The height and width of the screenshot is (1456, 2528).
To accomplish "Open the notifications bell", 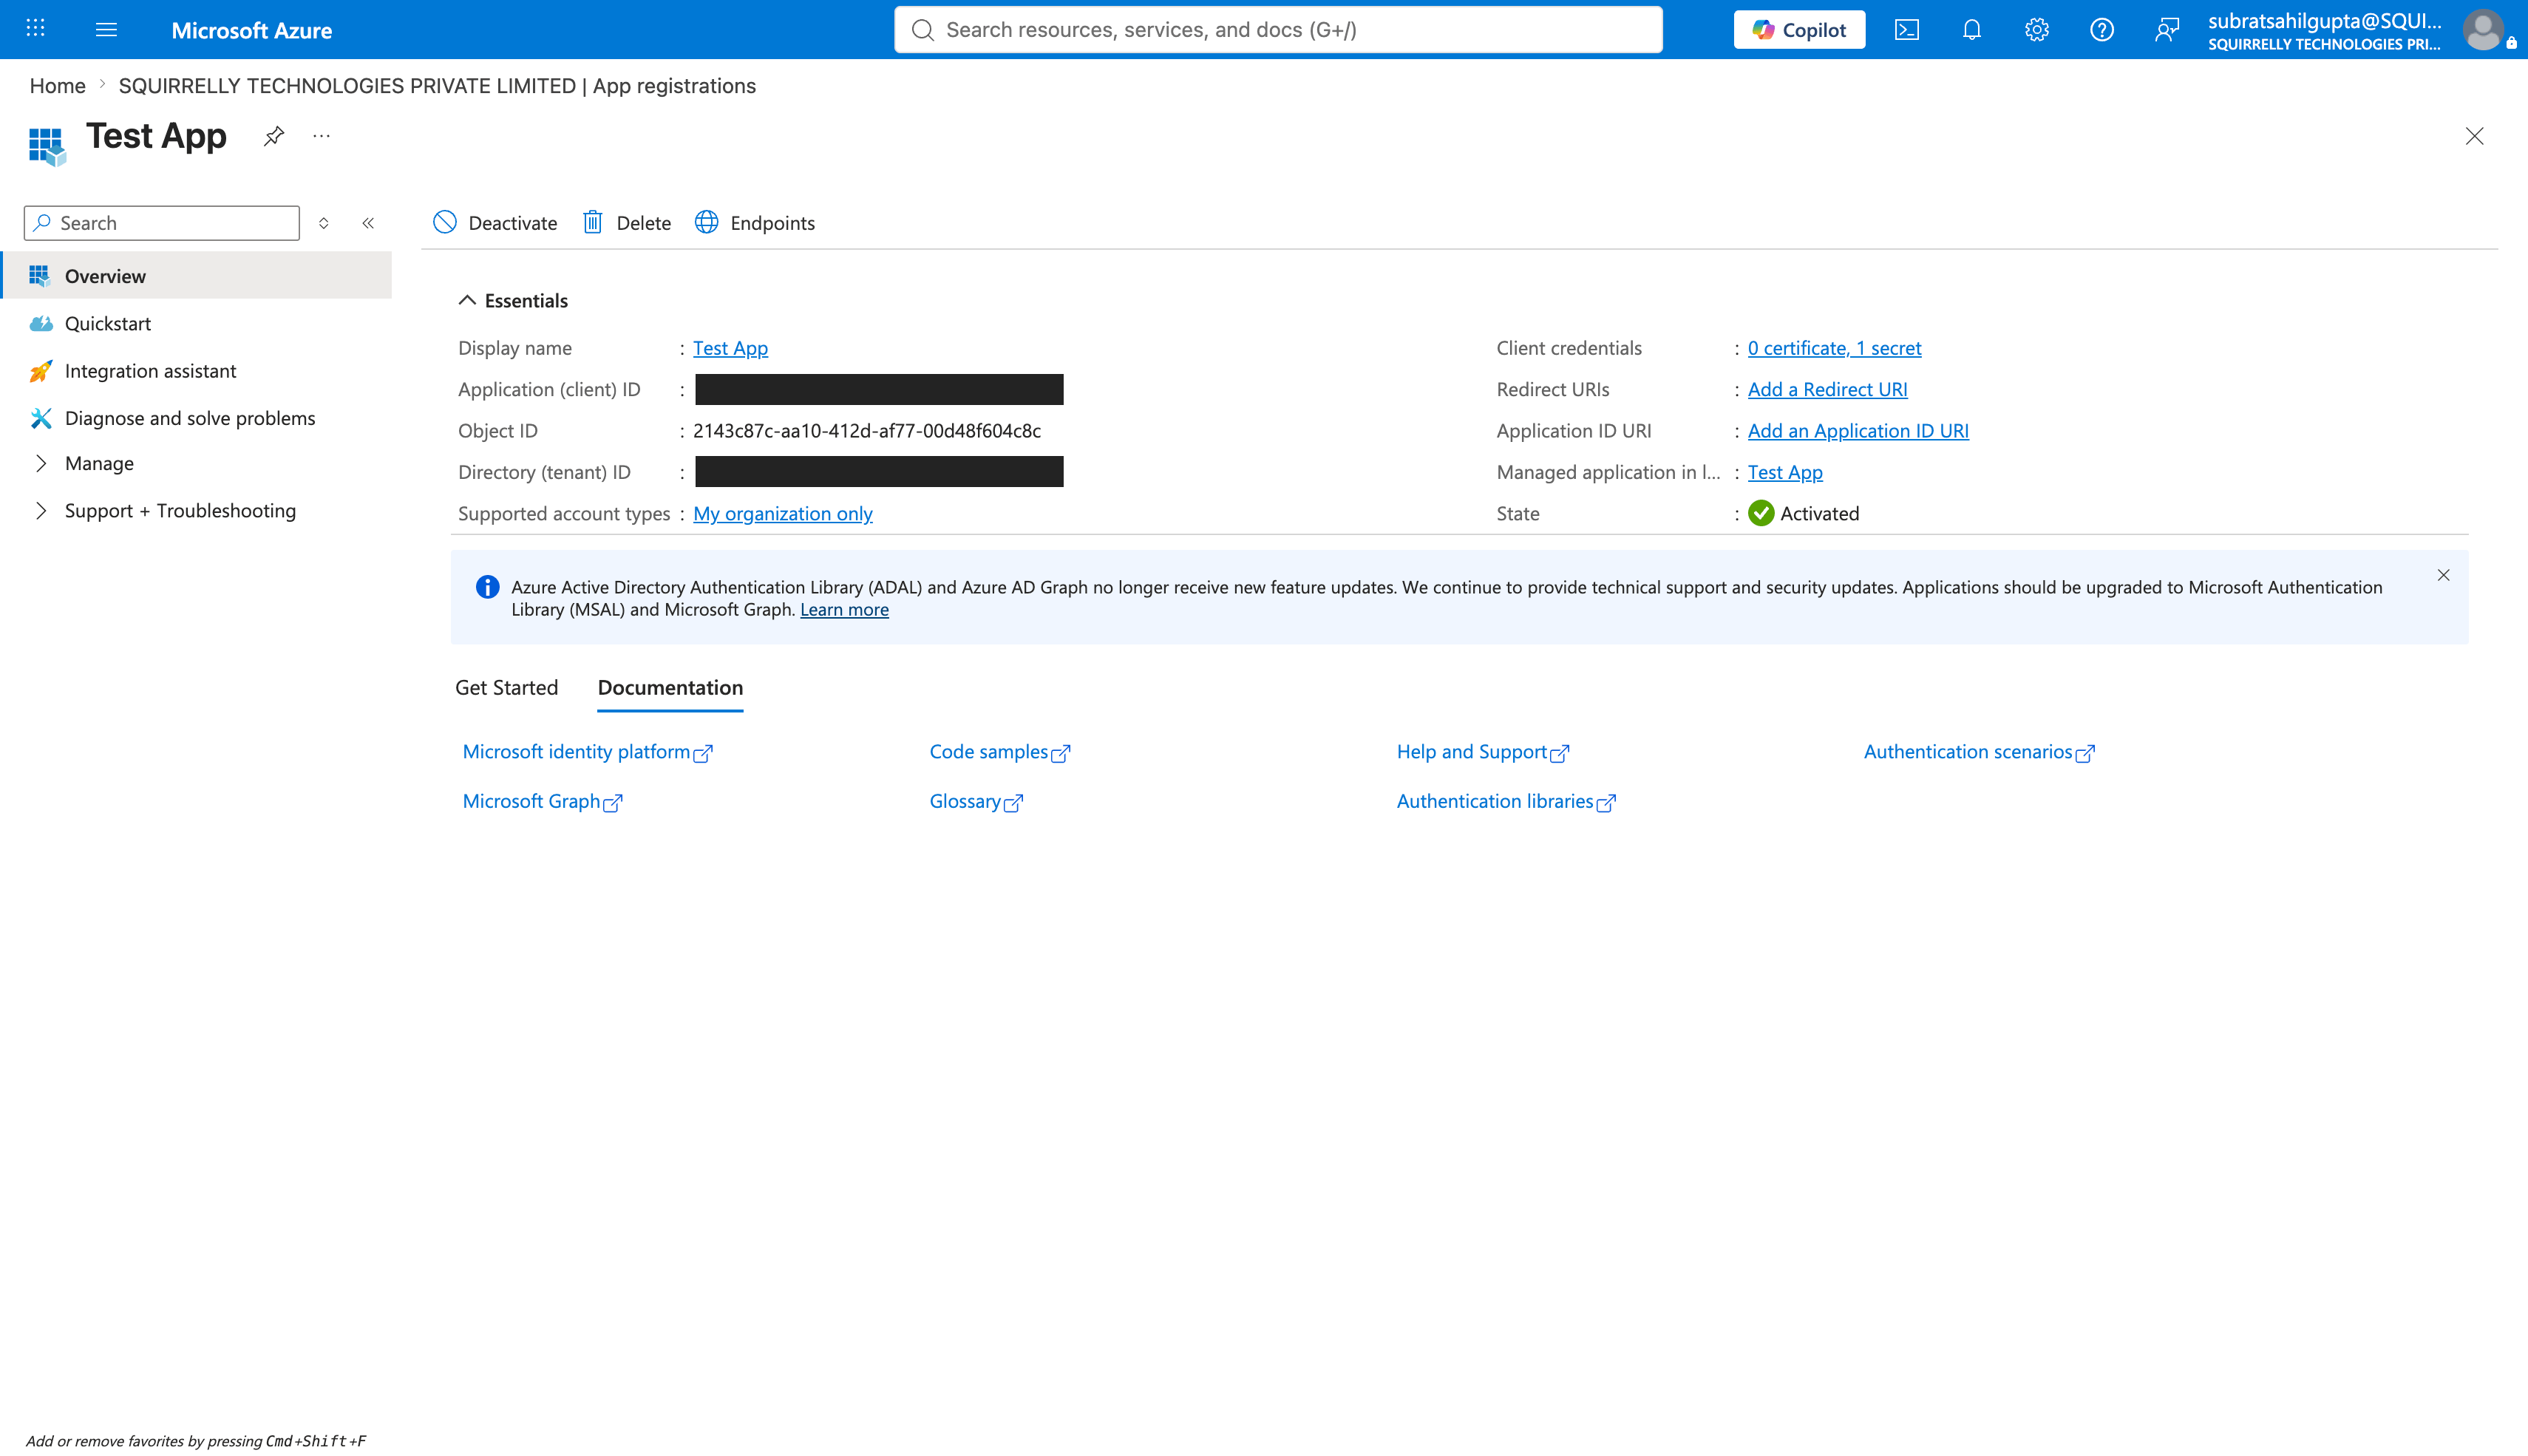I will 1971,29.
